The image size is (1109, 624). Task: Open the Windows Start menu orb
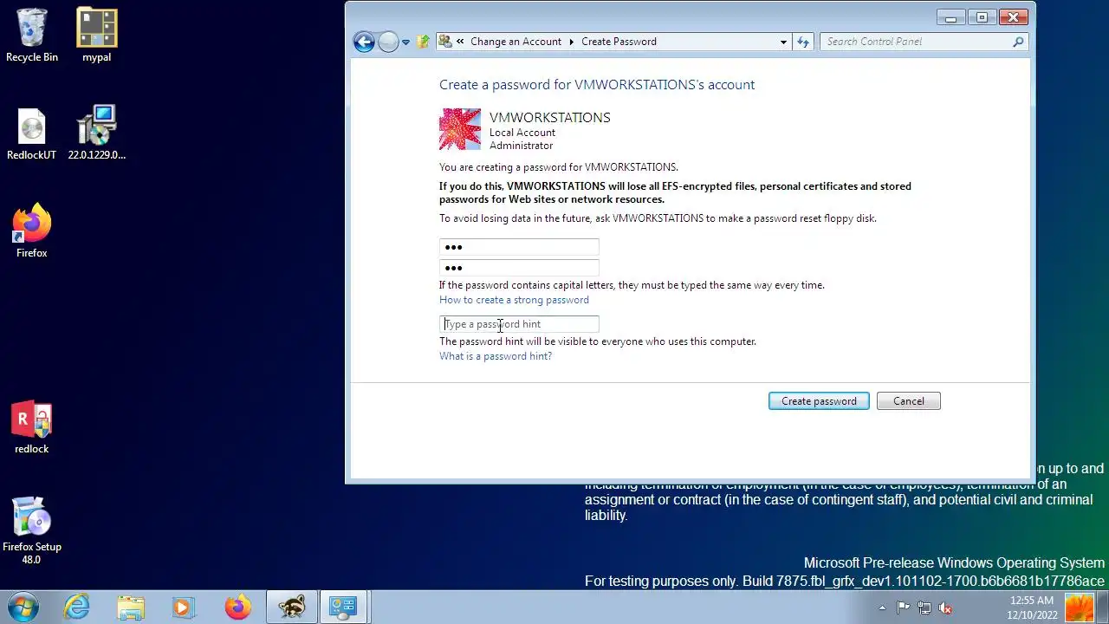23,607
